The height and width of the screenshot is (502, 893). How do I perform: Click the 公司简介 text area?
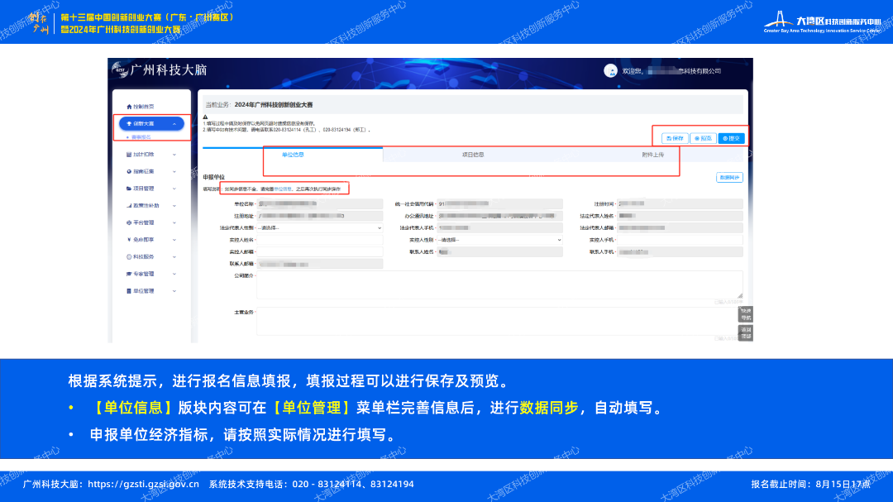[499, 284]
